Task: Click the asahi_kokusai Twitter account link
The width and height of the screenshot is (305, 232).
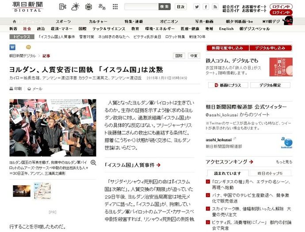Action: [219, 140]
